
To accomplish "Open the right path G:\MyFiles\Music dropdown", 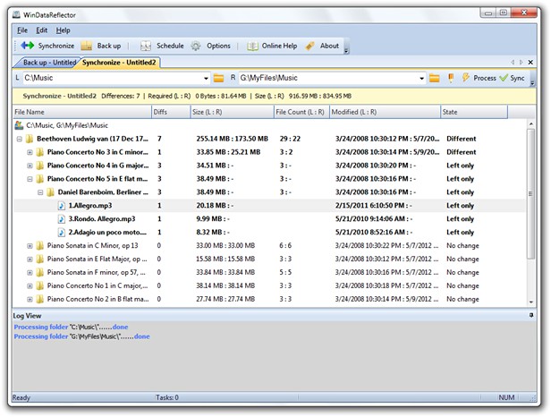I will (421, 79).
